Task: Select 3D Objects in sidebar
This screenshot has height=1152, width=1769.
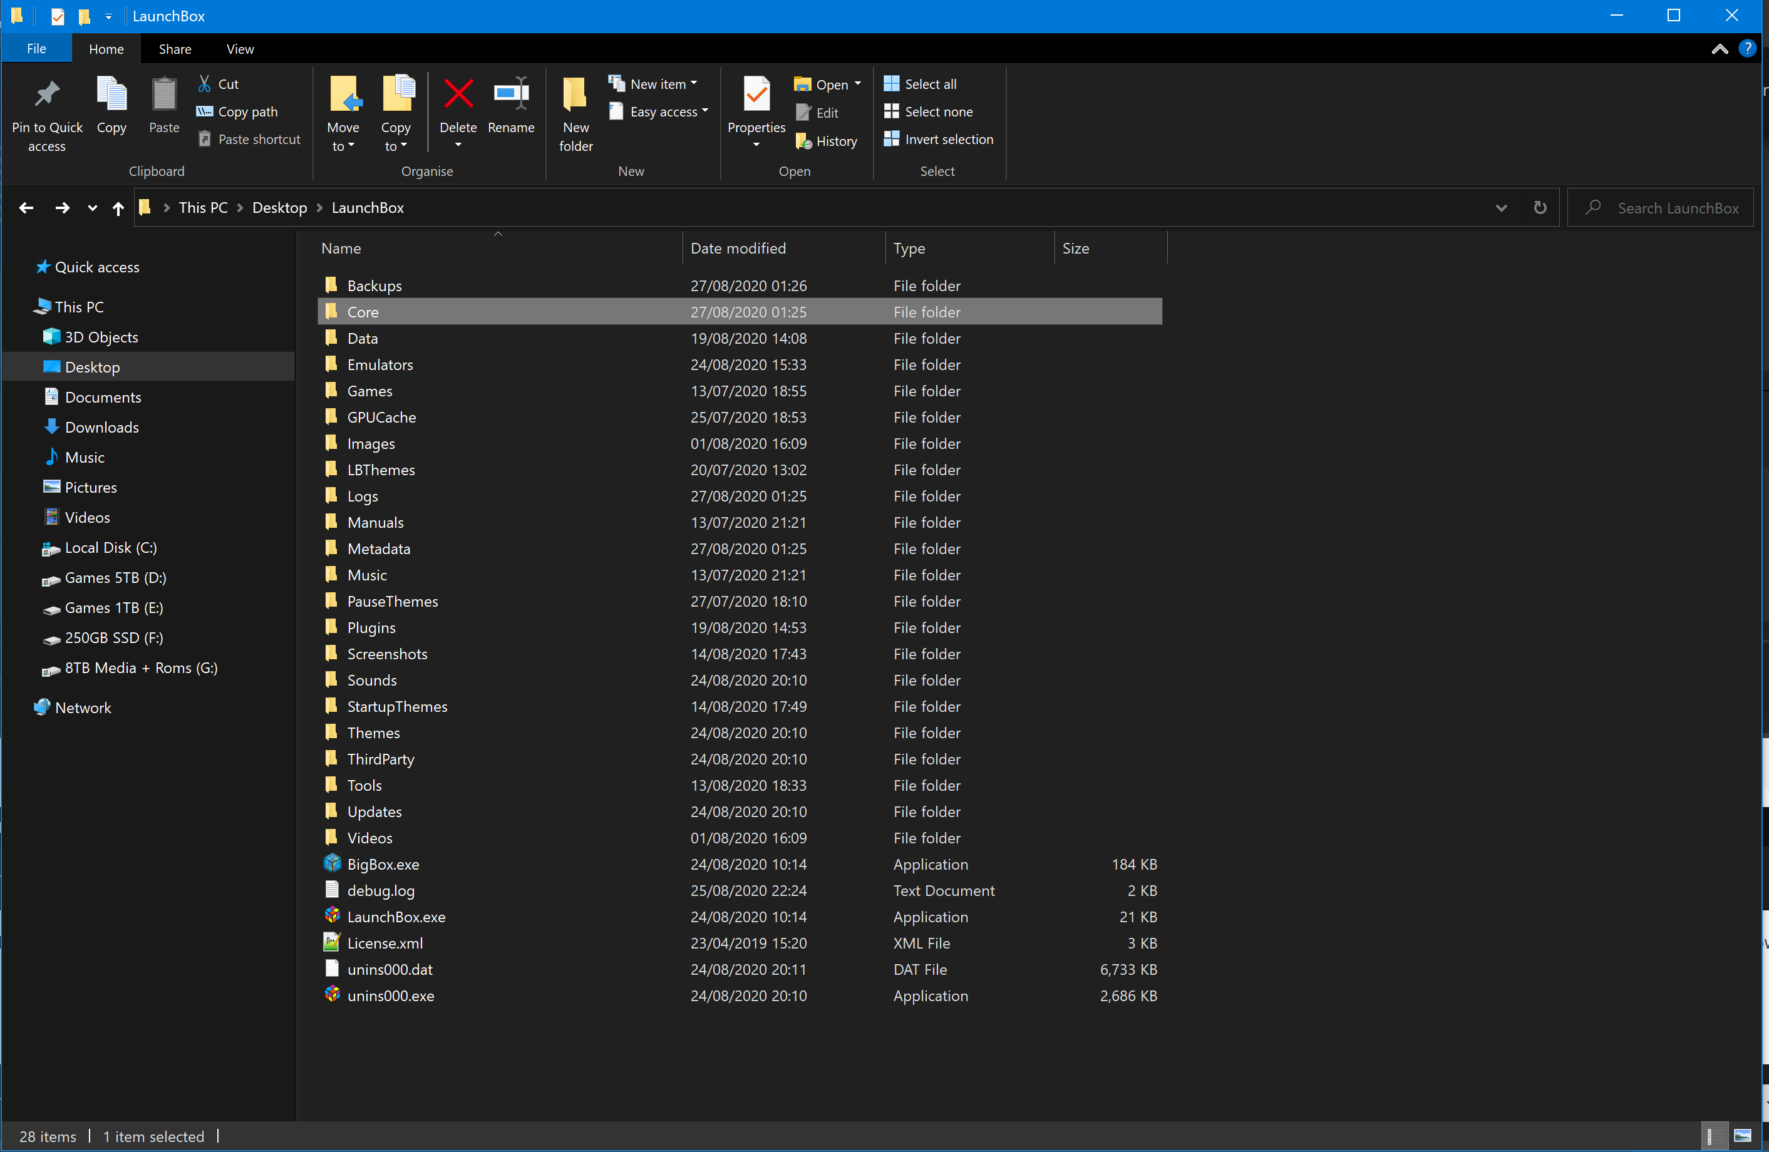Action: tap(101, 337)
